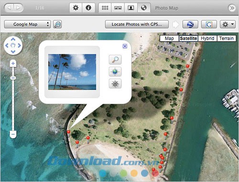Click Locate Photos with GPS button
This screenshot has width=239, height=182.
[137, 24]
